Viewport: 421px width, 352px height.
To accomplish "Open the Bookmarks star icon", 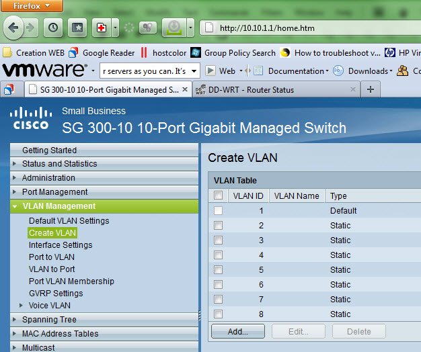I will click(x=77, y=28).
